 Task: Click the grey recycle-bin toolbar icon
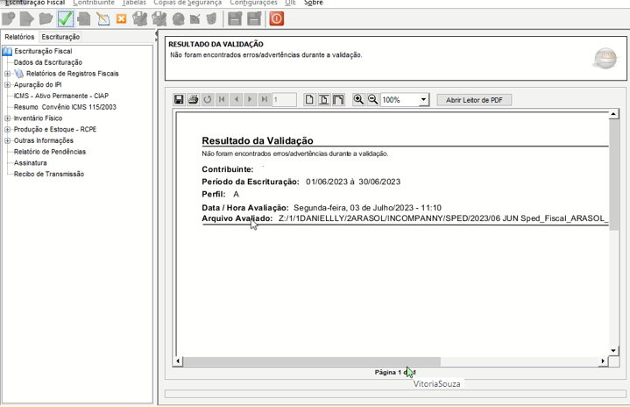211,19
